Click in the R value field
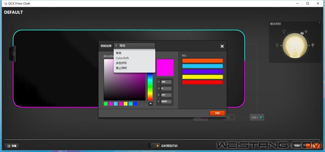 pos(166,82)
